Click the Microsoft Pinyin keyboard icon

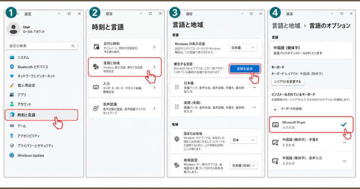tap(275, 125)
